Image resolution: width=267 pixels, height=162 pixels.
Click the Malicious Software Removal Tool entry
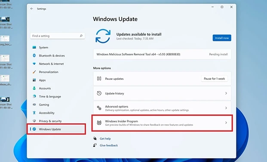[162, 54]
